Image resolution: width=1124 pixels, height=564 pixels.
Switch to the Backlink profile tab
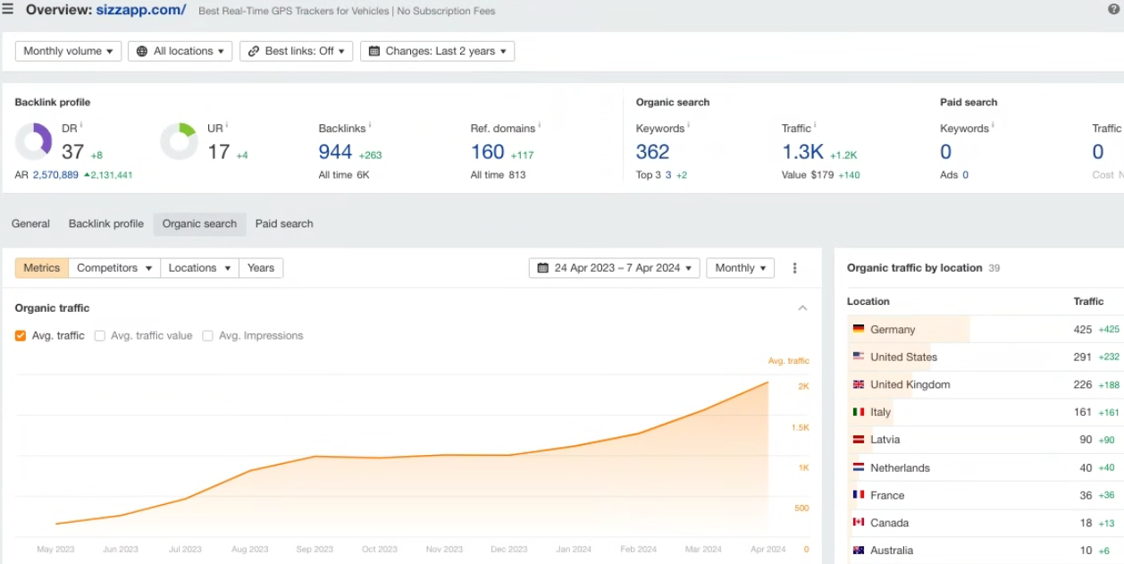click(x=106, y=223)
